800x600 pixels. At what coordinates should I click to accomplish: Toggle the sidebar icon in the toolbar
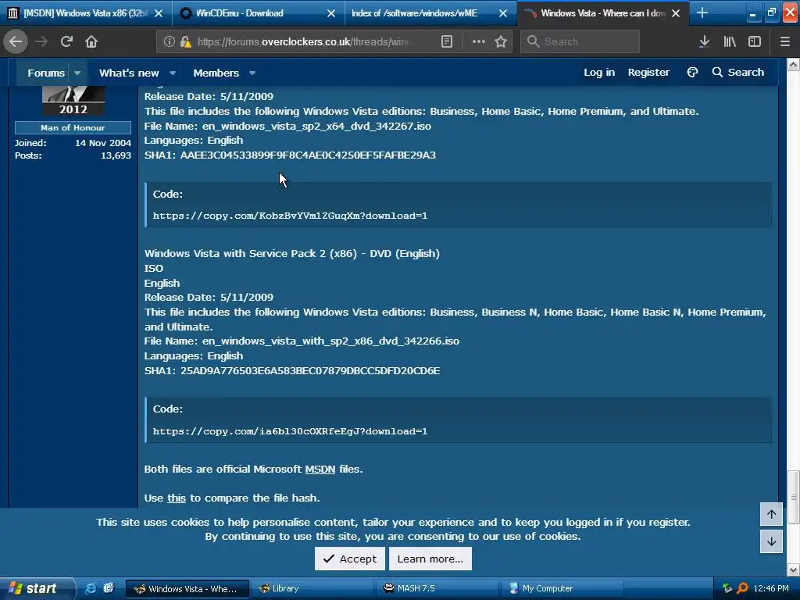pos(755,41)
